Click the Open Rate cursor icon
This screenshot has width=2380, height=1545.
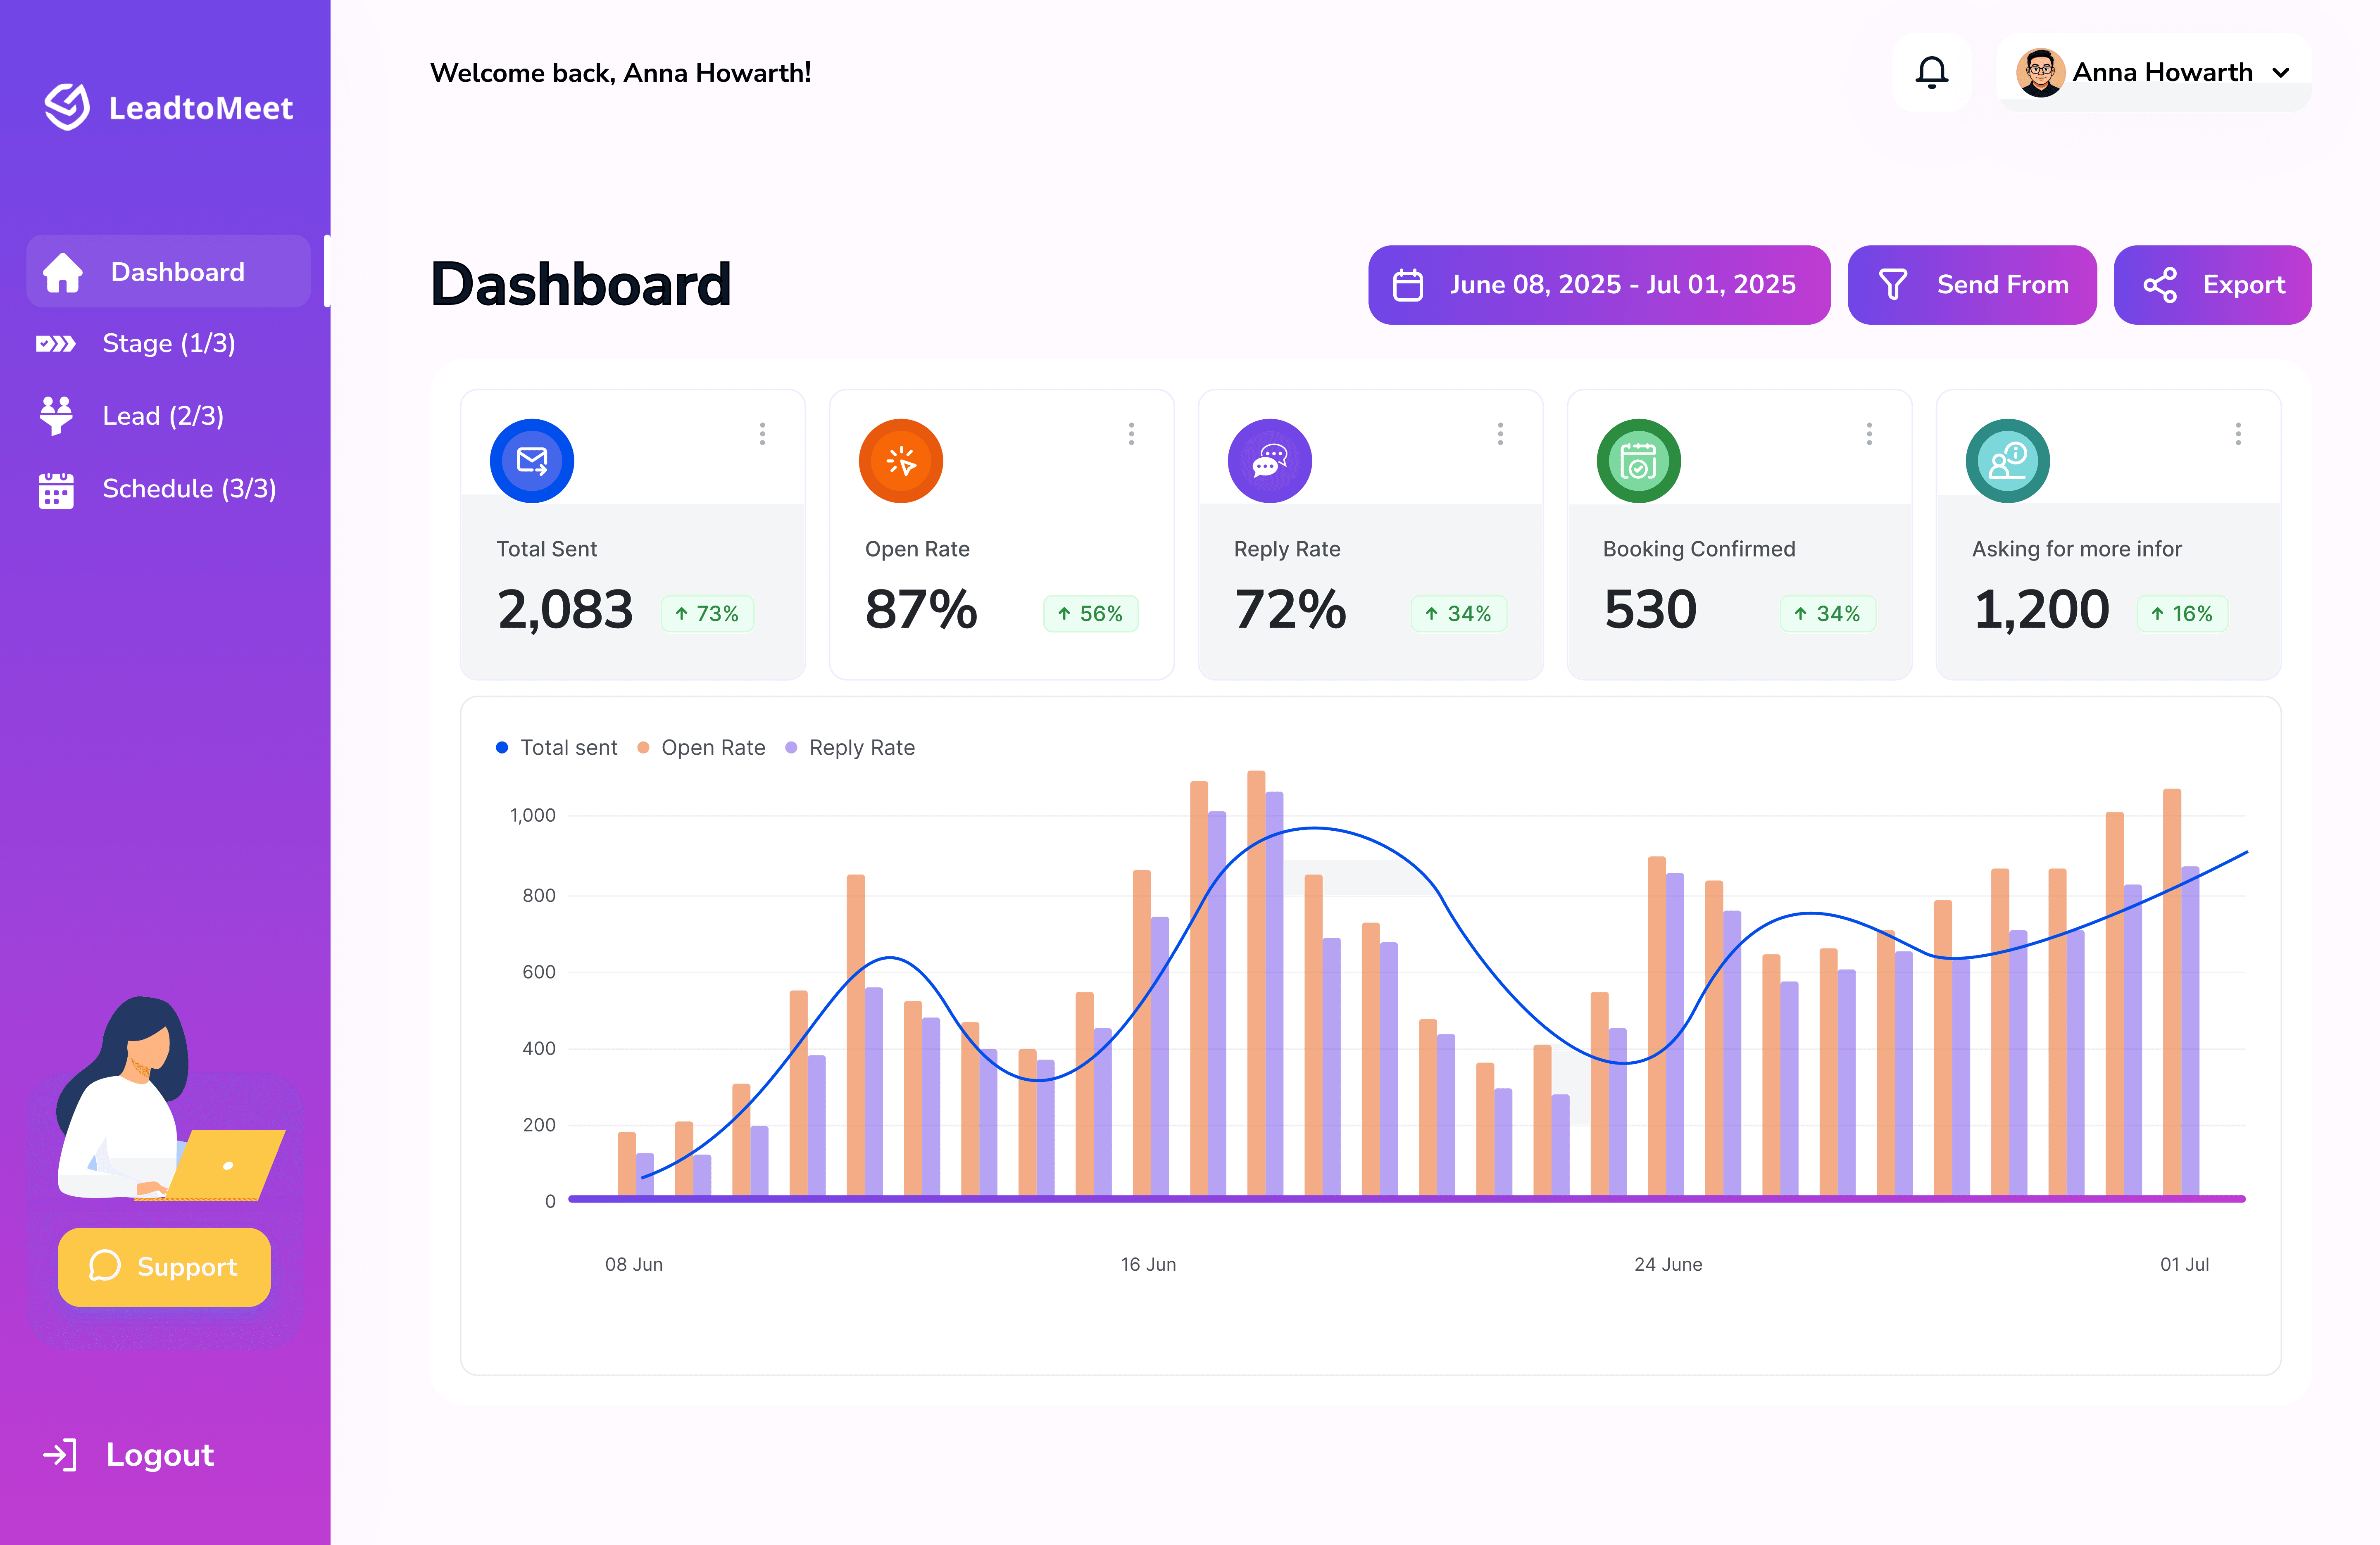[901, 461]
